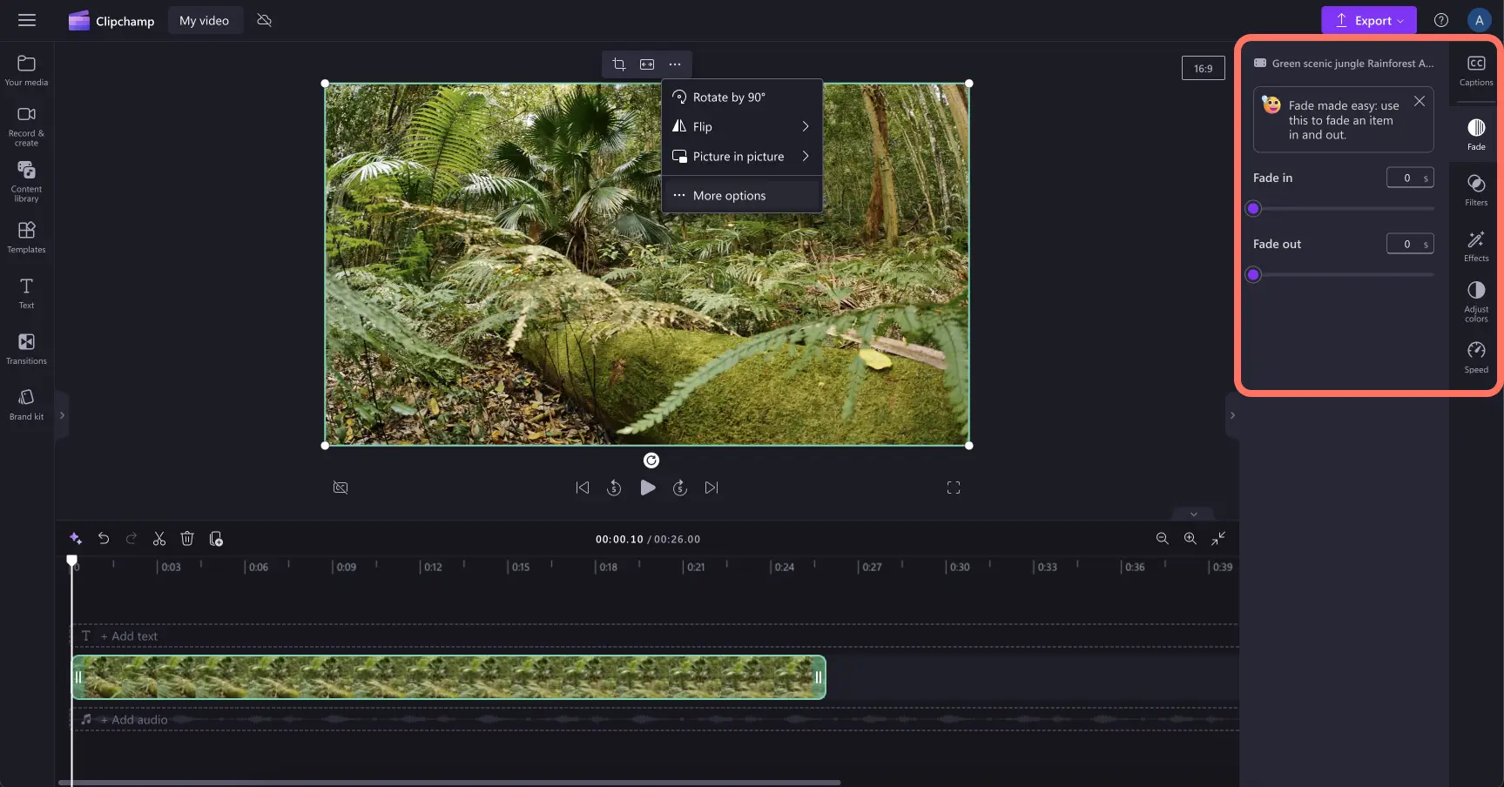
Task: Open the Content library
Action: (x=26, y=181)
